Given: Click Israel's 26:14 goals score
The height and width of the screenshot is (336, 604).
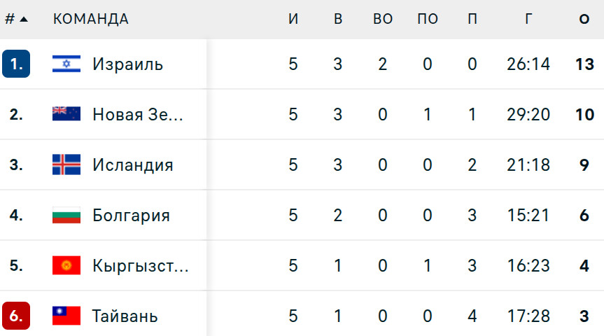Looking at the screenshot, I should point(528,64).
